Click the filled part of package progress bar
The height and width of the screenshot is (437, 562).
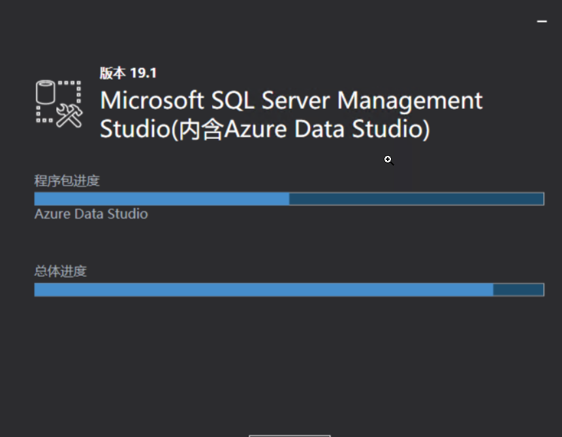162,199
